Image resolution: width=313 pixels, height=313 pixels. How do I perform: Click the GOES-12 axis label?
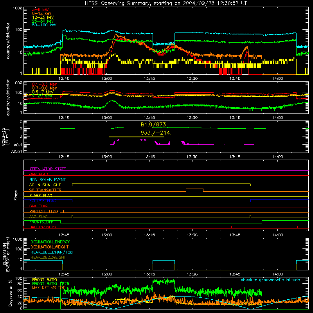pos(5,137)
